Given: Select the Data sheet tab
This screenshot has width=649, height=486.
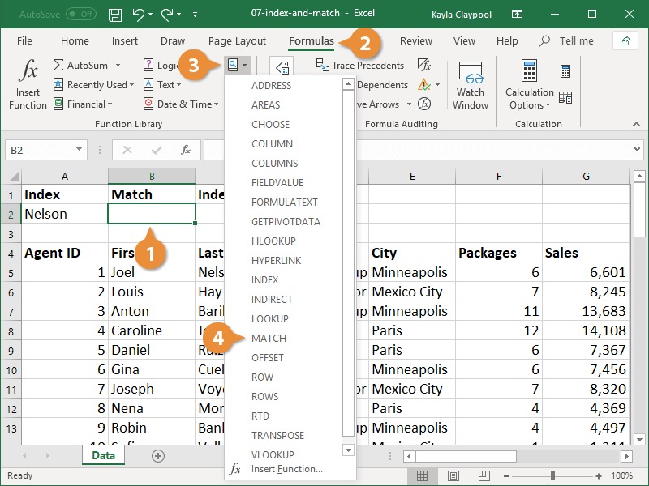Looking at the screenshot, I should coord(102,456).
